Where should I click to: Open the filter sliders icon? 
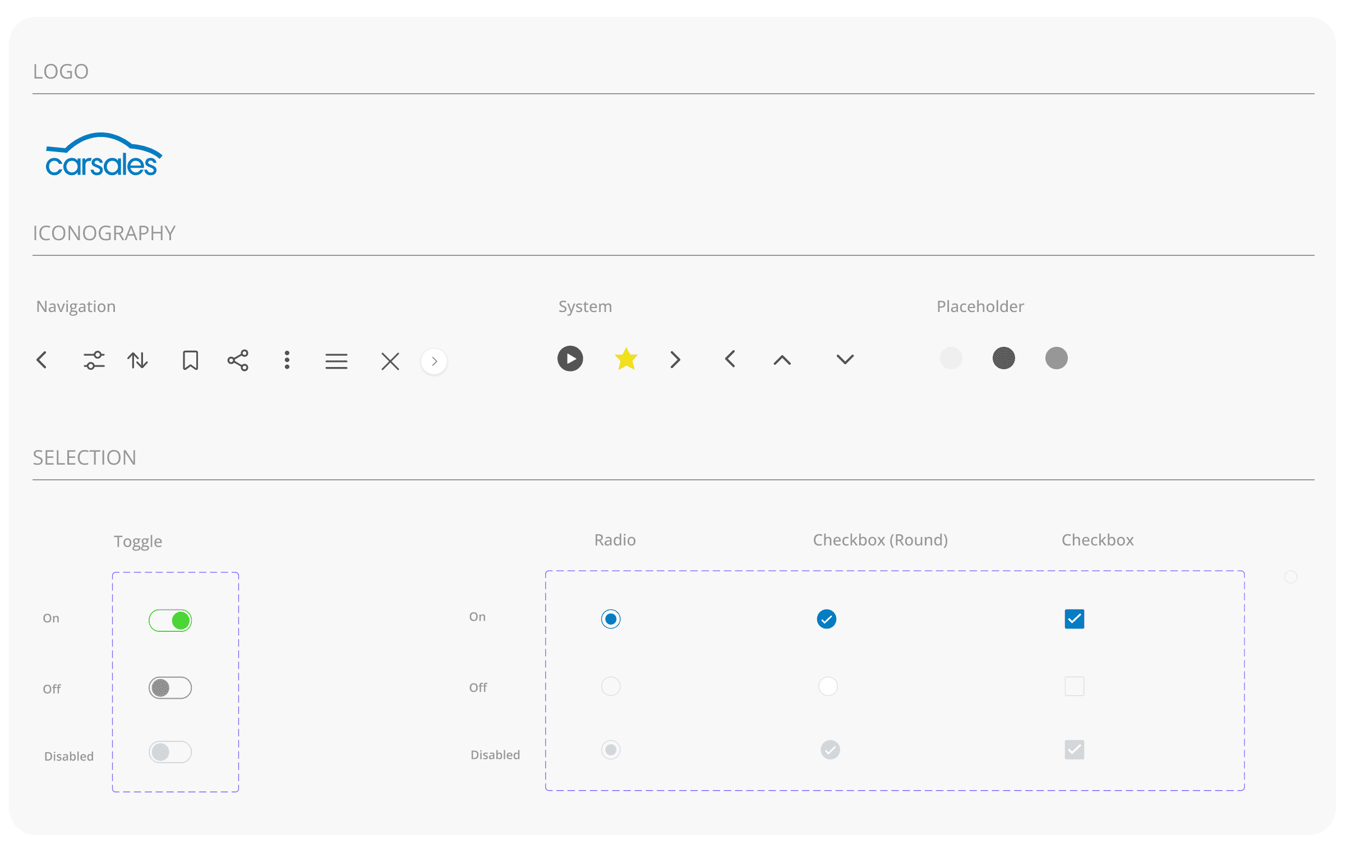point(94,360)
